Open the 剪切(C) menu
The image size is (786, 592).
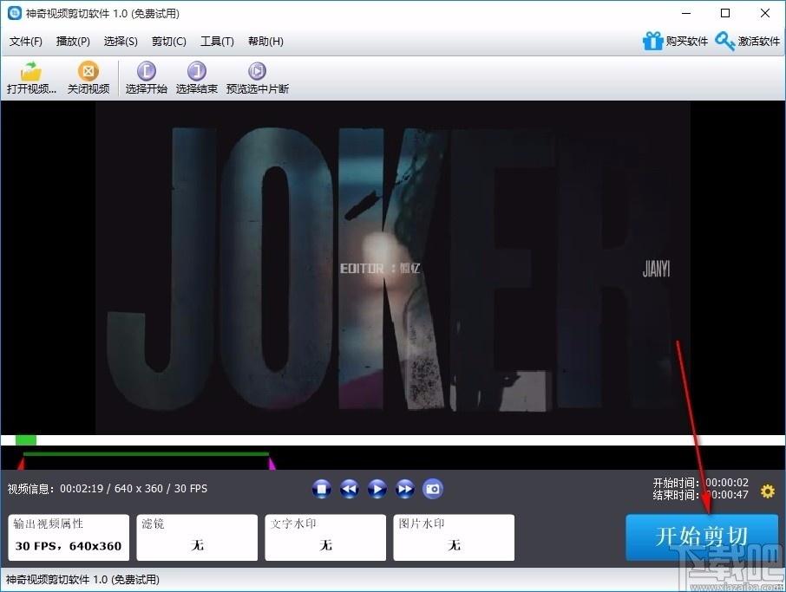(x=169, y=41)
